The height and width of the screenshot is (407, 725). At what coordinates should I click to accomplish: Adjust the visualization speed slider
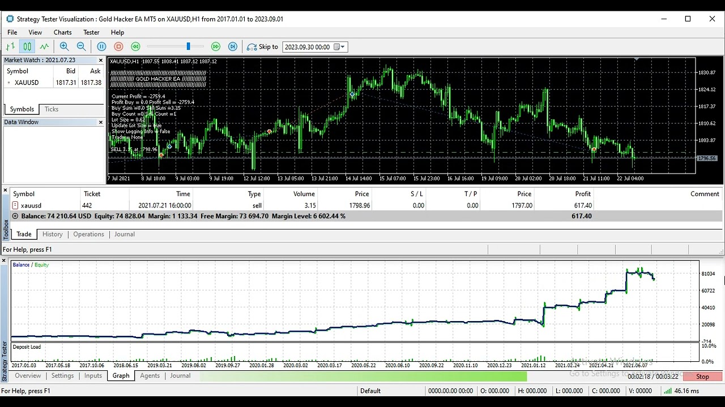click(188, 47)
